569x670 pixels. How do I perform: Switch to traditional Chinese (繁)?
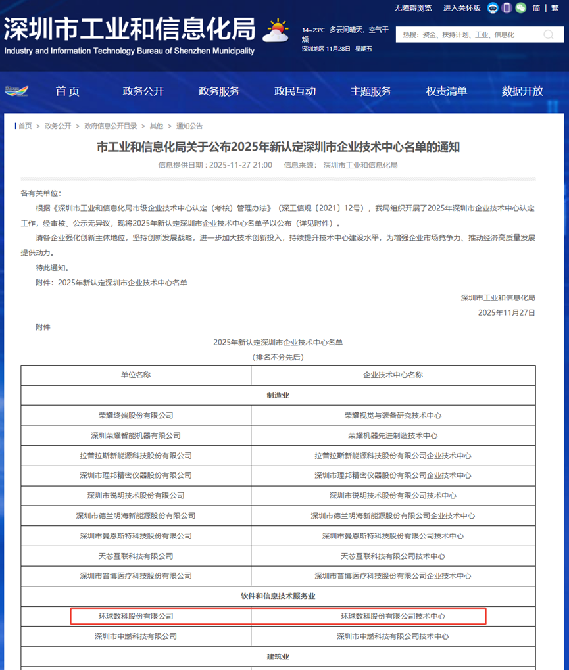pos(553,8)
